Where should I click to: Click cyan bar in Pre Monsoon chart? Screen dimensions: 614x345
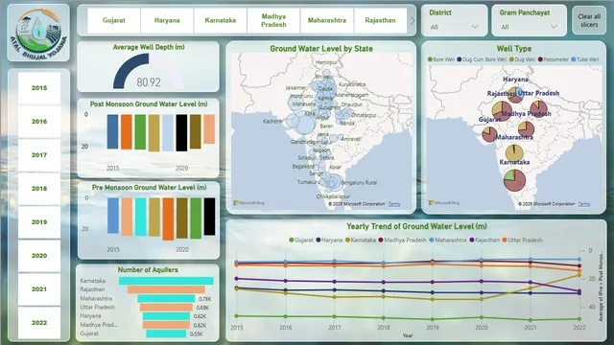pos(141,217)
